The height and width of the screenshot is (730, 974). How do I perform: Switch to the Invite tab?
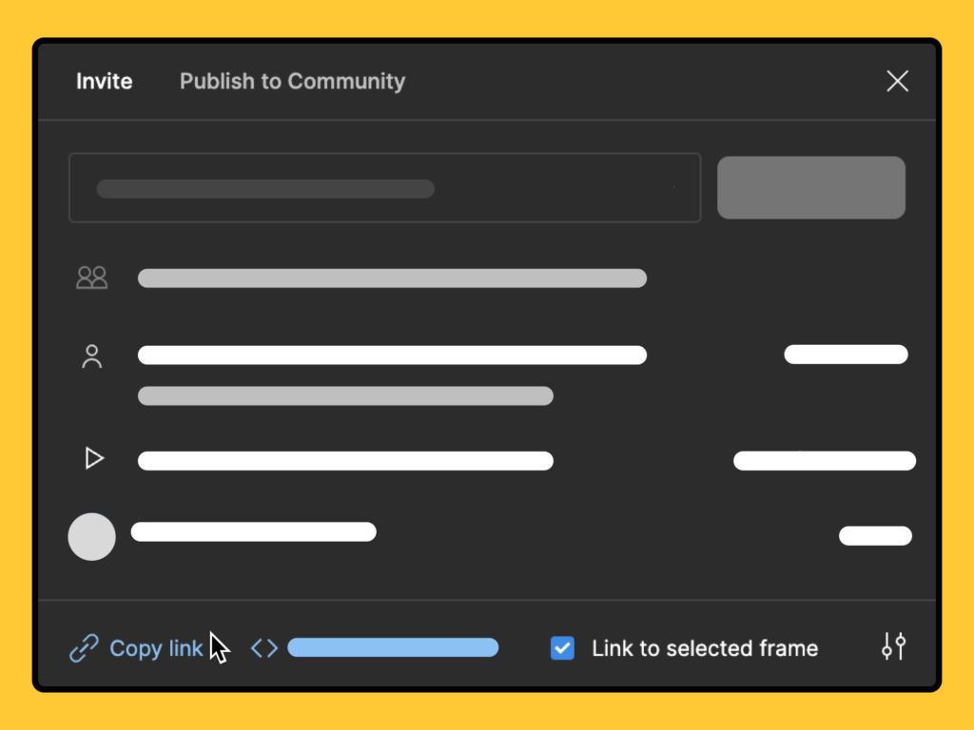pyautogui.click(x=104, y=81)
